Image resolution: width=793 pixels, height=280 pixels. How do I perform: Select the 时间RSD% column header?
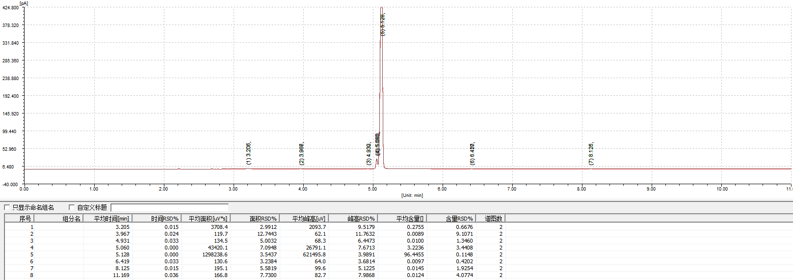[x=157, y=219]
